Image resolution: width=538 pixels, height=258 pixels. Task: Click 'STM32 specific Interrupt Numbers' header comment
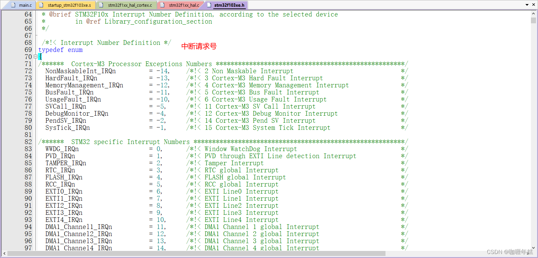pyautogui.click(x=131, y=142)
